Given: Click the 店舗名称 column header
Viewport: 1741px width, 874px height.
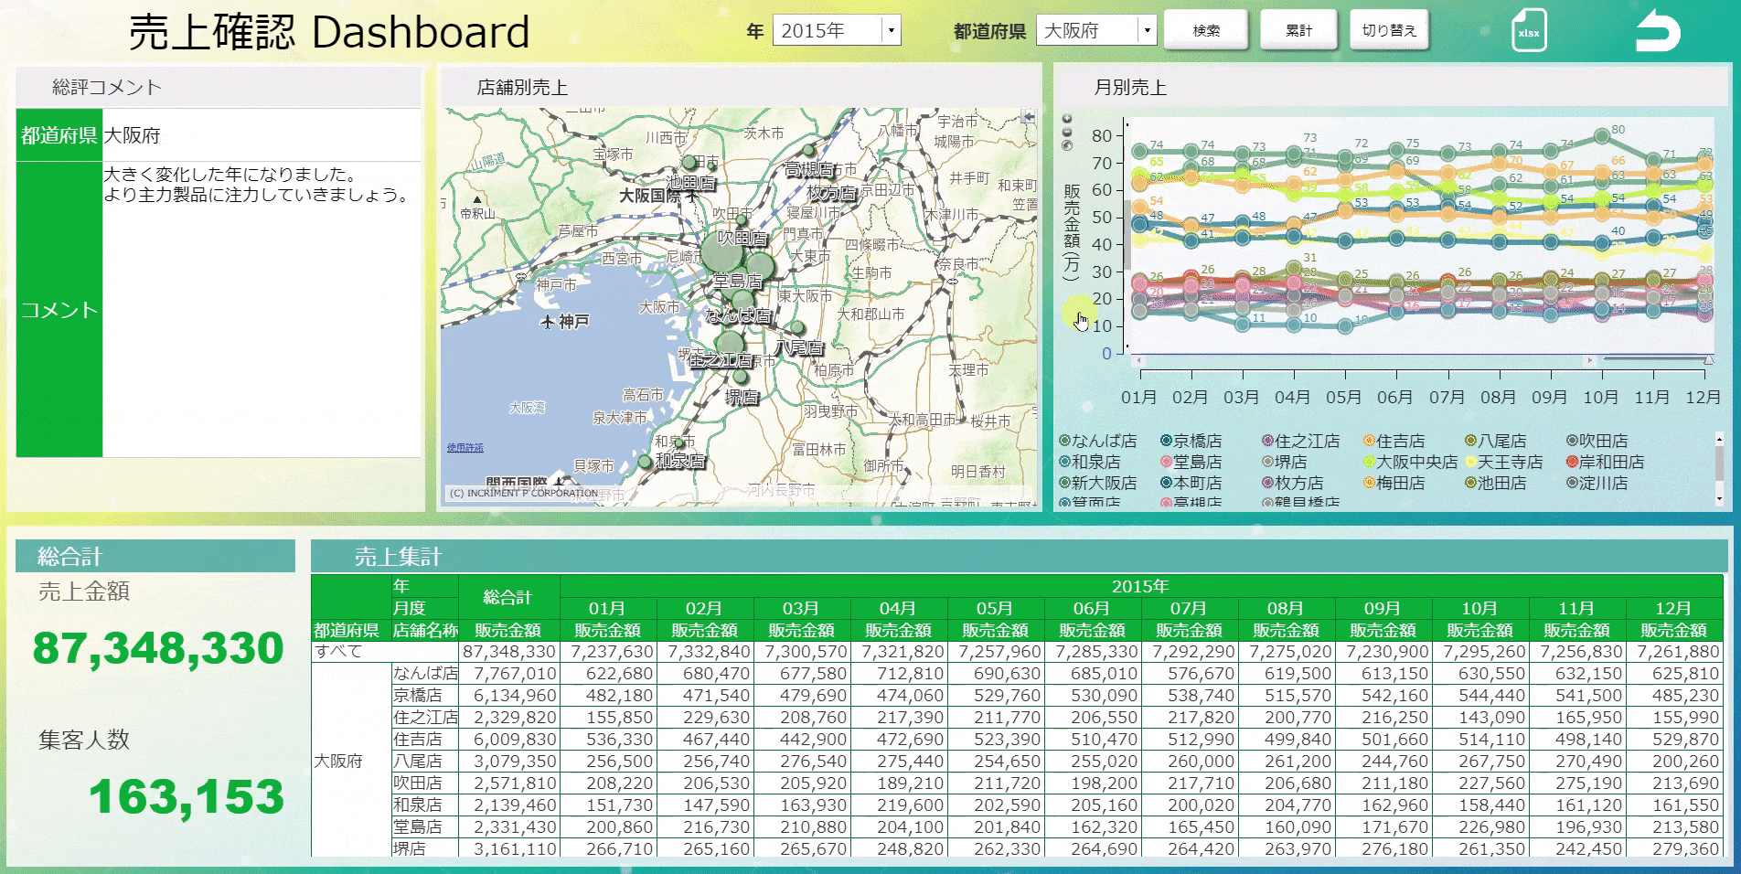Looking at the screenshot, I should pos(425,630).
